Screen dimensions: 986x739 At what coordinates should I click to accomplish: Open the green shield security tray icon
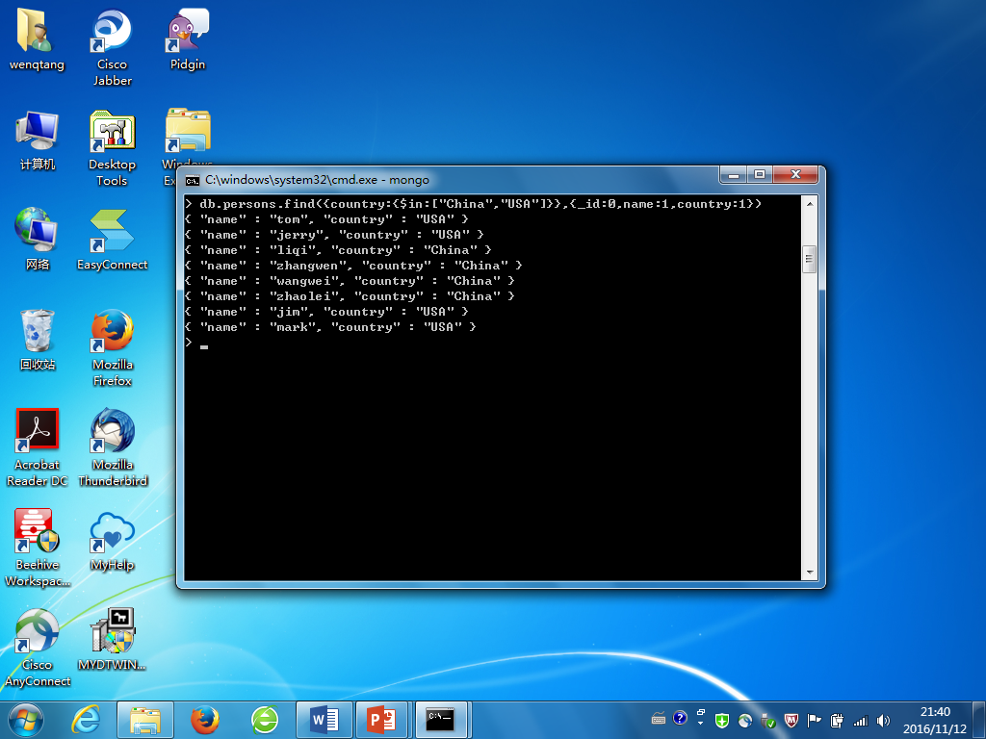click(722, 721)
